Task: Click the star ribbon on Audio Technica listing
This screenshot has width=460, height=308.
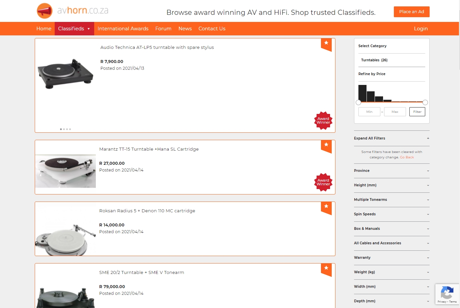Action: [x=326, y=44]
